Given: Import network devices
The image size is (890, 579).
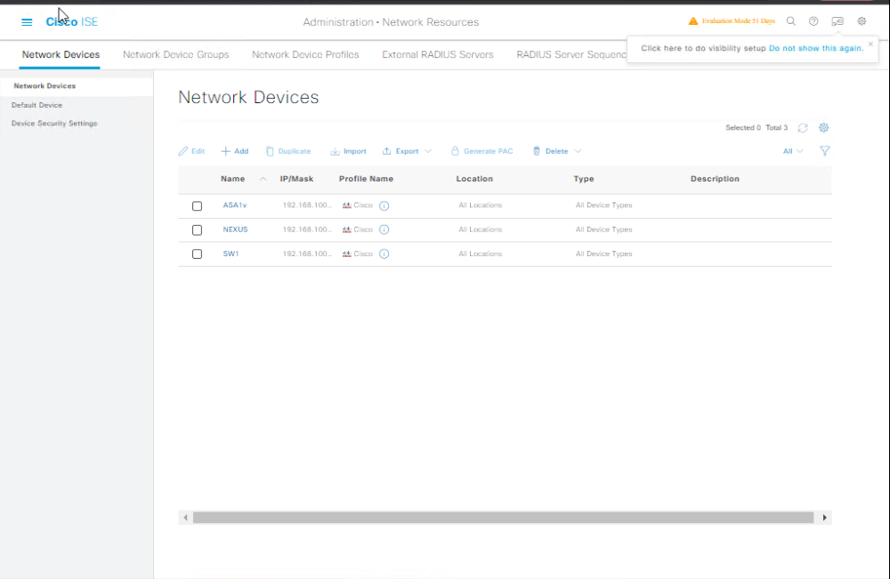Looking at the screenshot, I should click(x=349, y=151).
